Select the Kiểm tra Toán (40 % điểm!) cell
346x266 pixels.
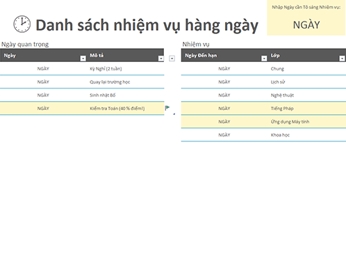(125, 109)
